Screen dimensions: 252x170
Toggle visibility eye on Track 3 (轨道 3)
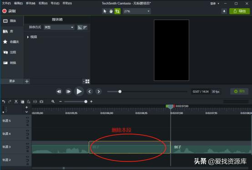point(27,144)
